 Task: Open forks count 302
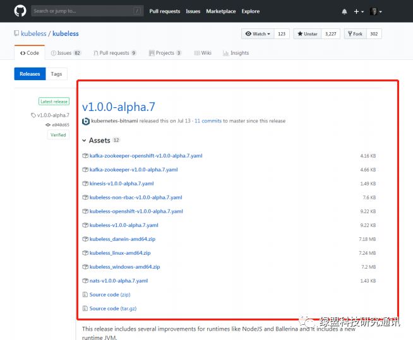tap(374, 33)
